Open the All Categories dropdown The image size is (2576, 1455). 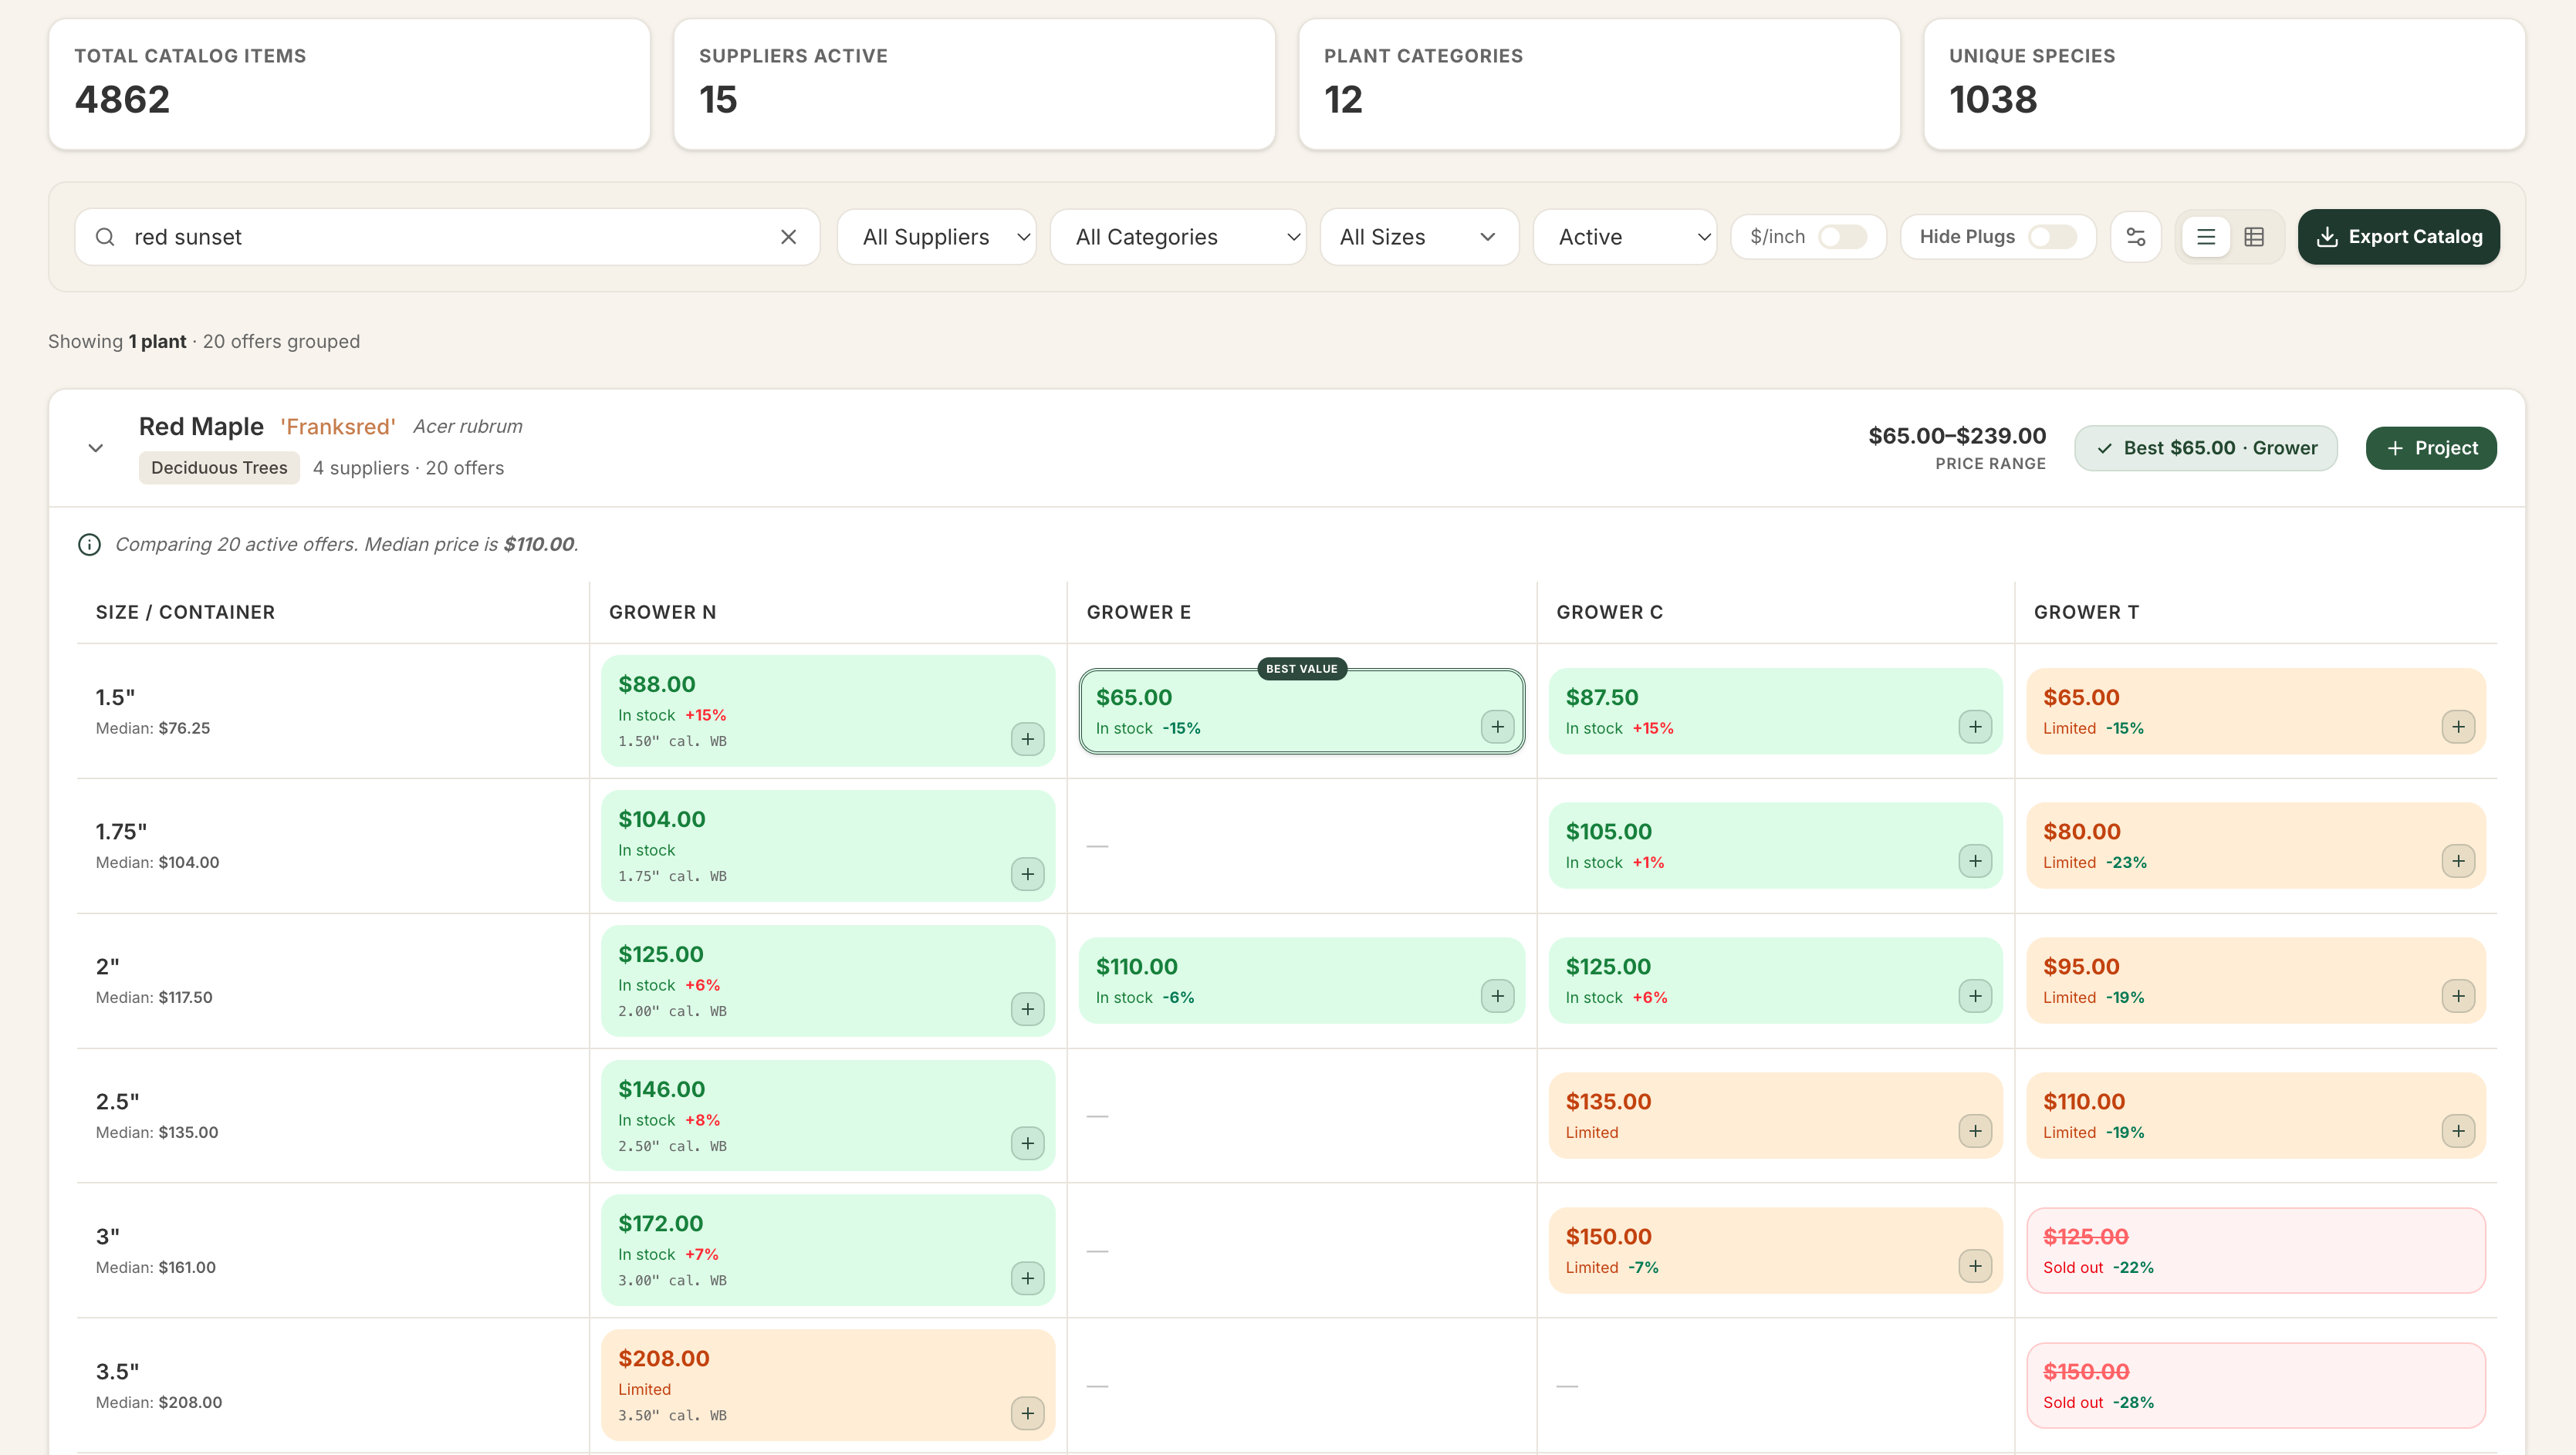pyautogui.click(x=1178, y=237)
